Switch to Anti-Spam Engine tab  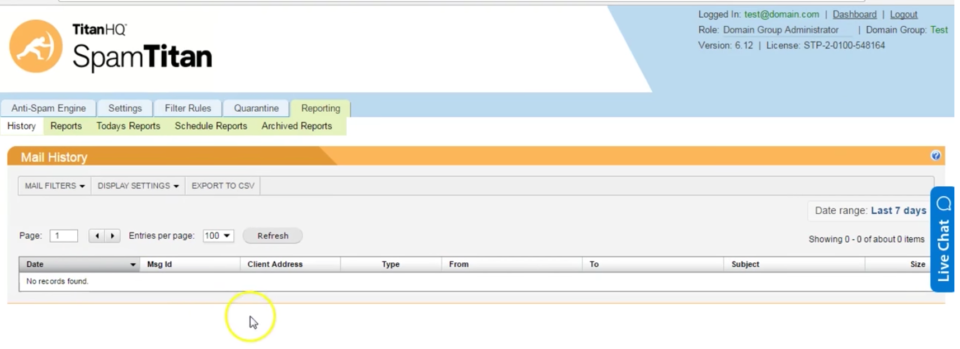49,109
